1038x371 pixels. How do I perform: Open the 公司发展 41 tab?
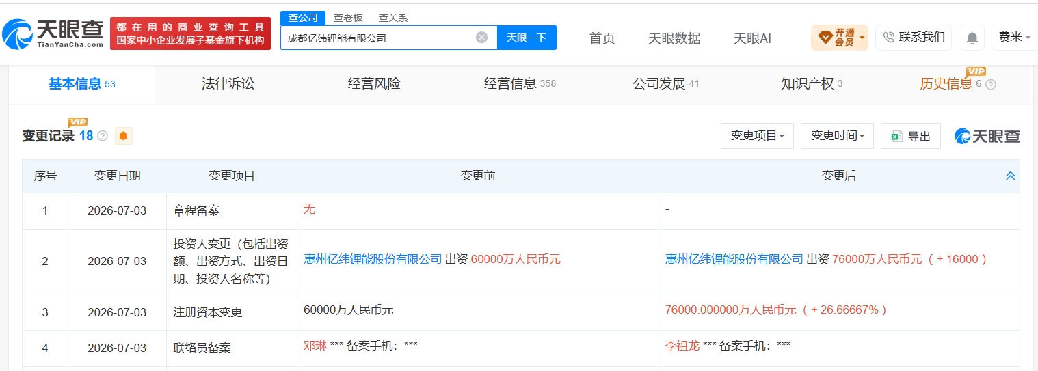[666, 84]
